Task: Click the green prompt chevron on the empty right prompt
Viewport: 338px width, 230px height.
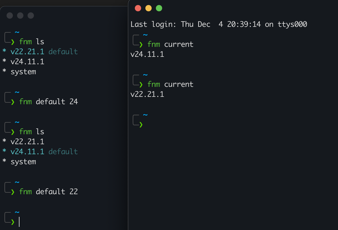Action: click(x=141, y=125)
